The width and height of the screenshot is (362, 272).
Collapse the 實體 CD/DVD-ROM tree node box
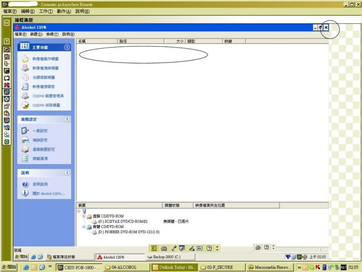click(x=84, y=227)
